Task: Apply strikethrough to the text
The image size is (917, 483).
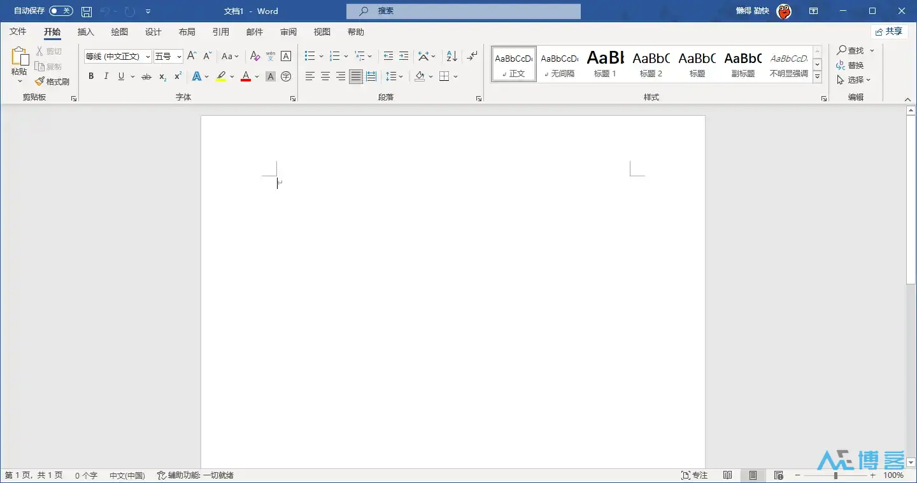Action: 146,76
